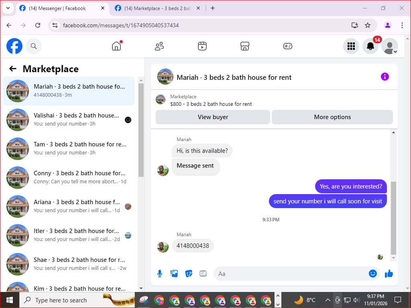
Task: Open the Facebook search magnifier
Action: click(x=34, y=46)
